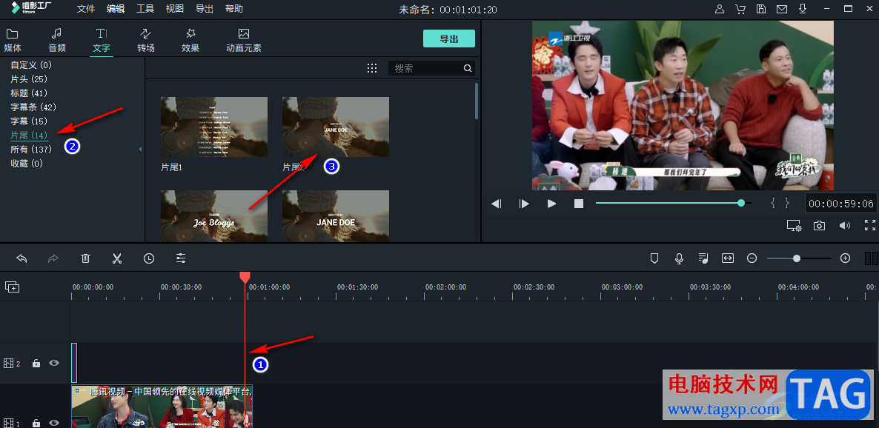Stop the preview playback

(579, 204)
